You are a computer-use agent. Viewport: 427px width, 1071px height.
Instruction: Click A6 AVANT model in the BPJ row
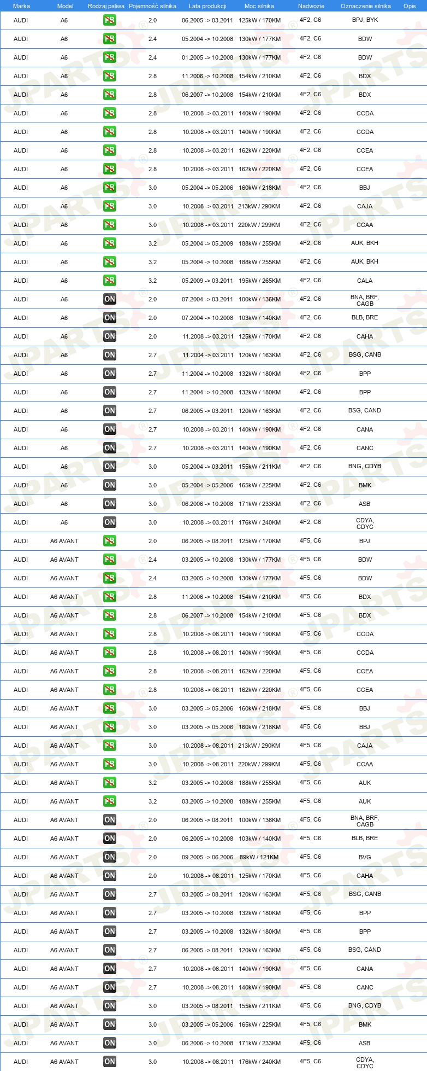64,541
